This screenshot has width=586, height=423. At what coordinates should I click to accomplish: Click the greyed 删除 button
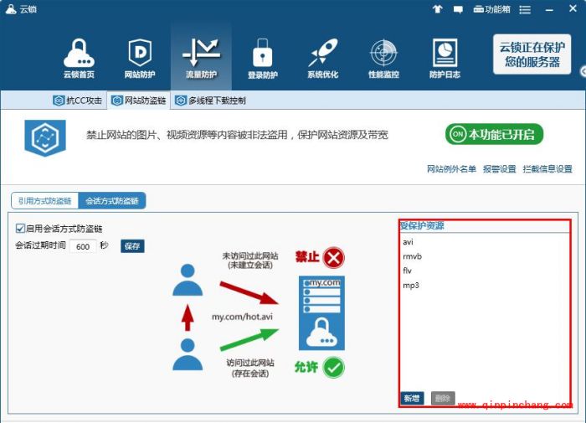click(443, 399)
